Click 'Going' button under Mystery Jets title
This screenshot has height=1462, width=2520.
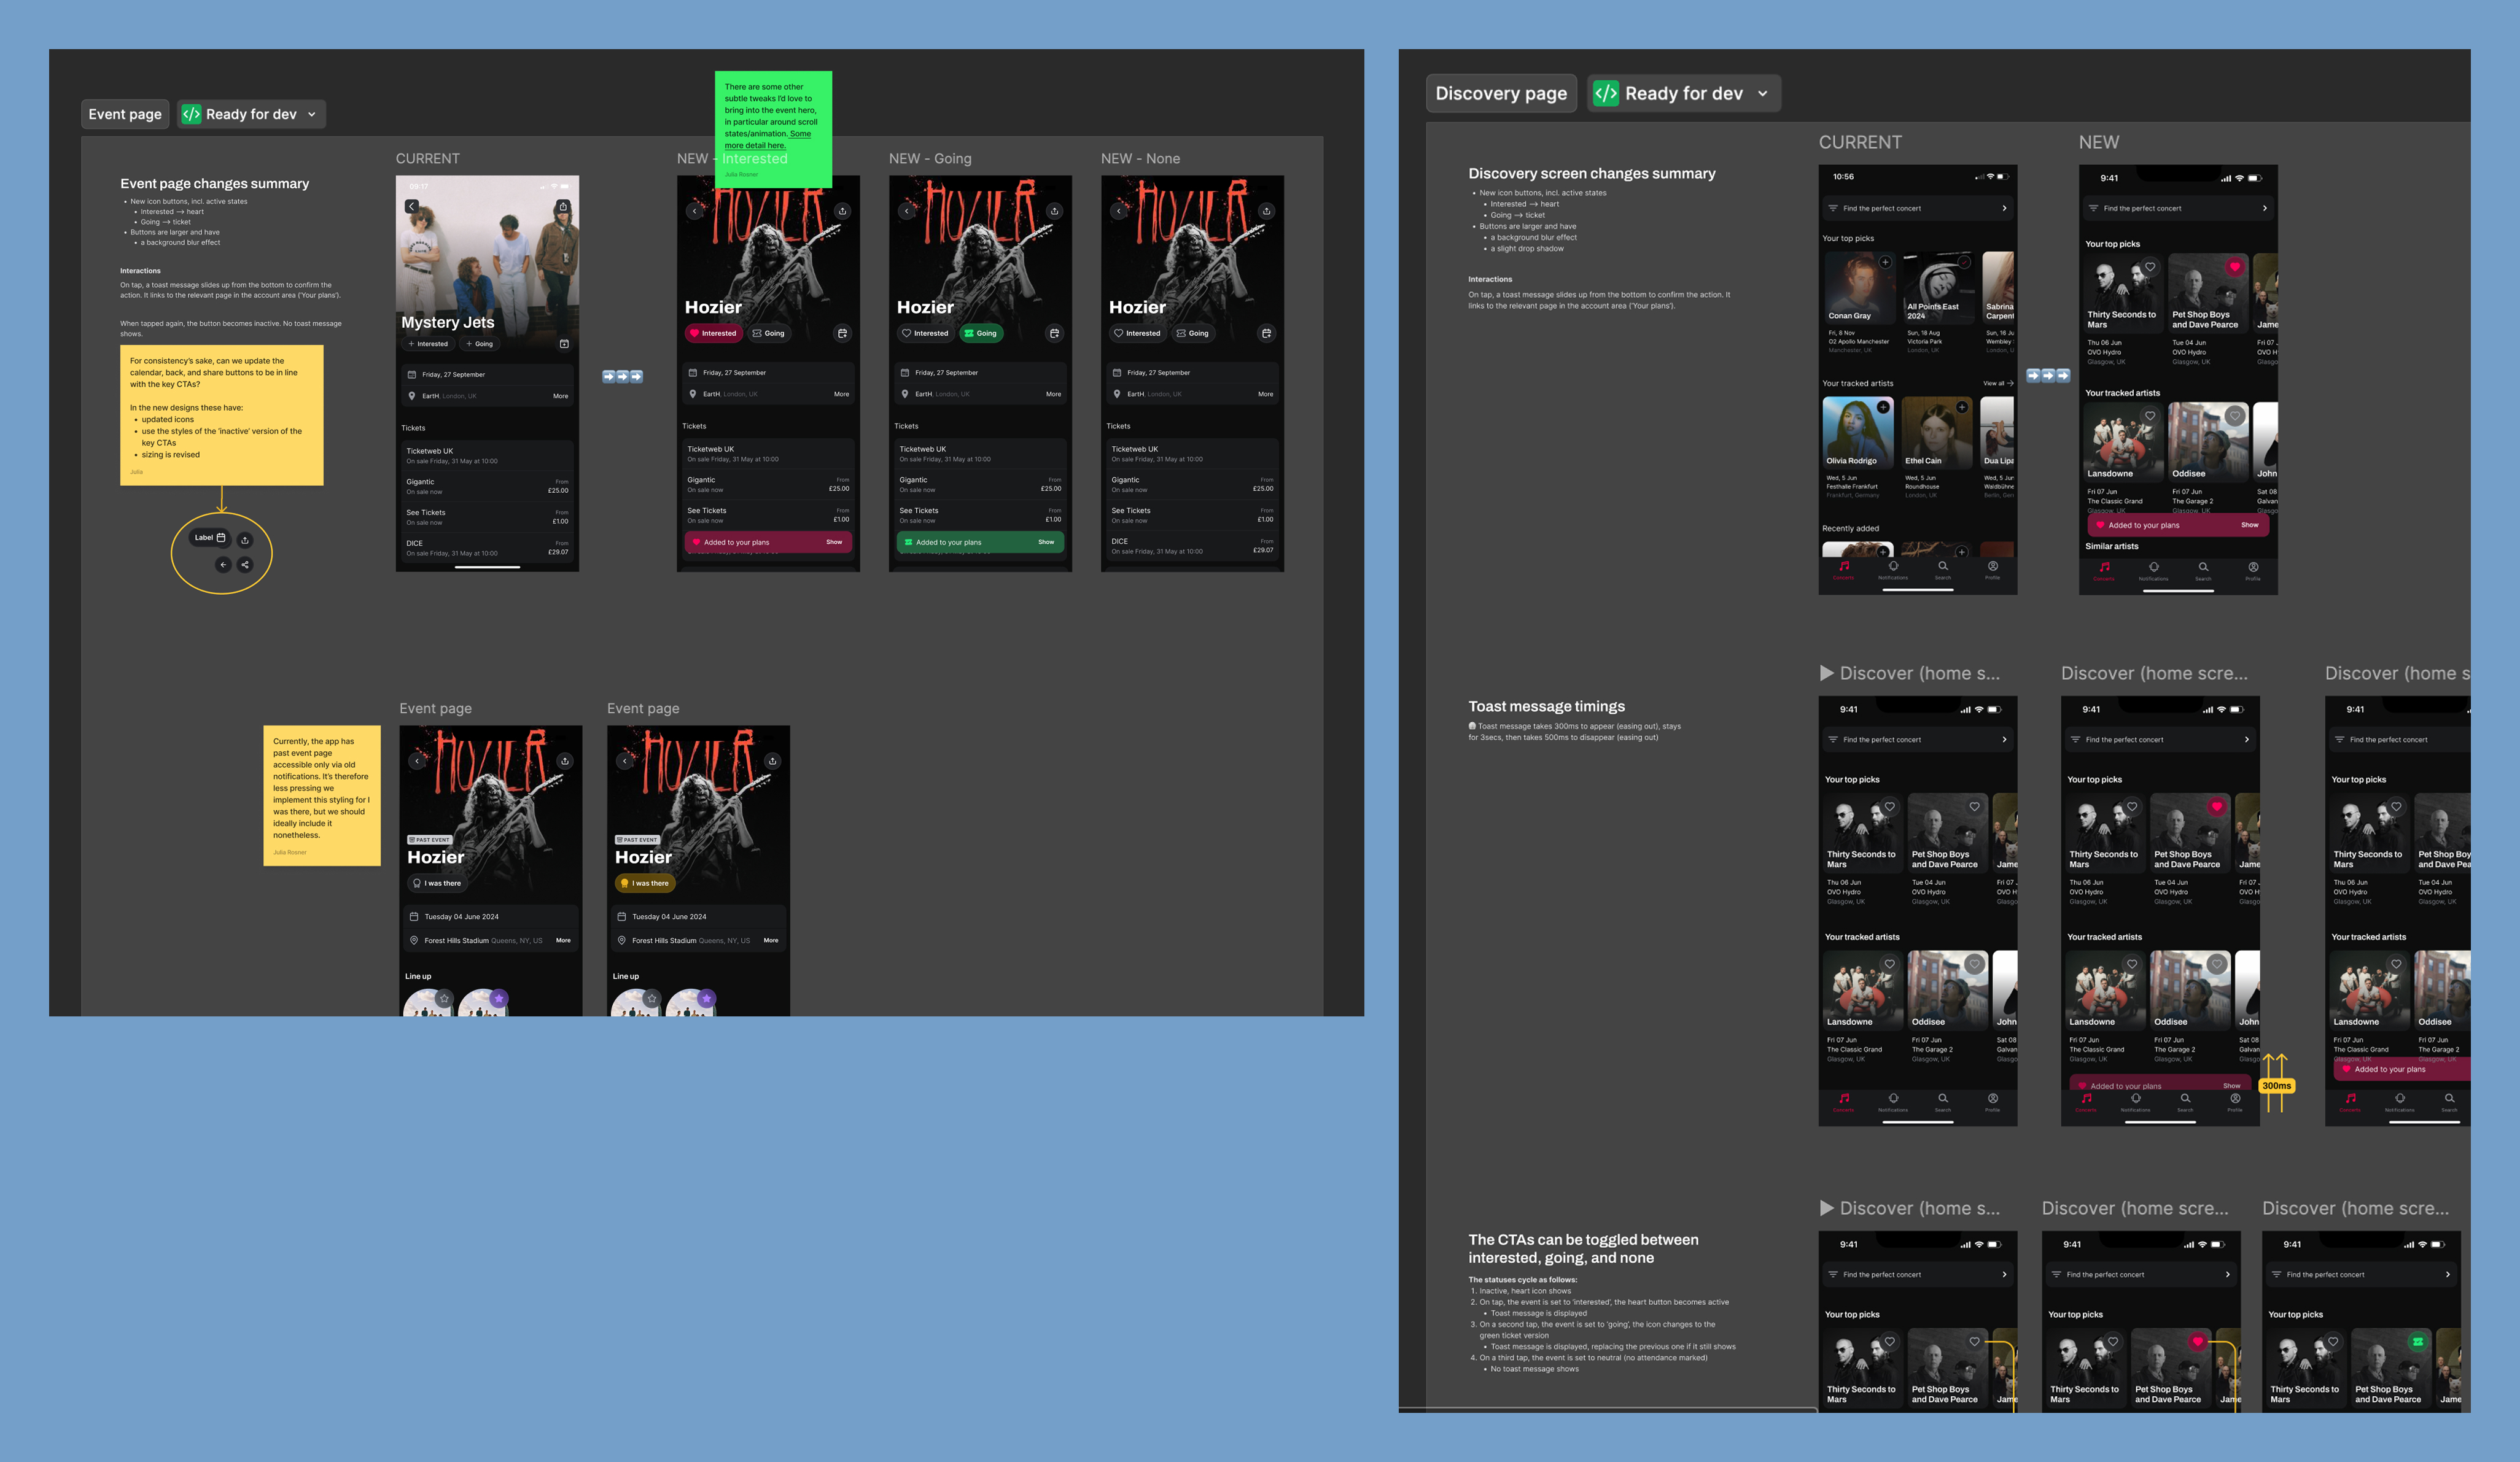(479, 344)
